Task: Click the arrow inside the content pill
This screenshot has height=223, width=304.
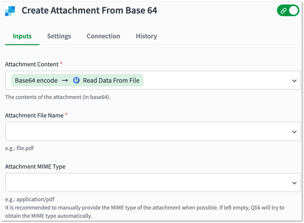Action: pyautogui.click(x=65, y=80)
